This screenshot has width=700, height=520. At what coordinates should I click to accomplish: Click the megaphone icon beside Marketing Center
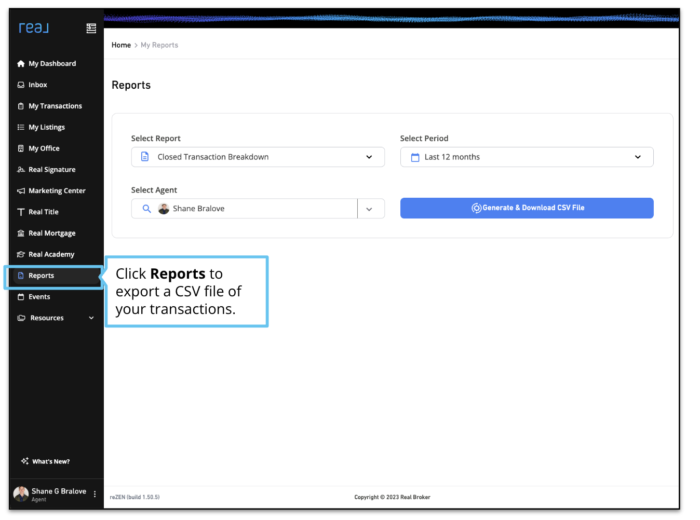21,191
